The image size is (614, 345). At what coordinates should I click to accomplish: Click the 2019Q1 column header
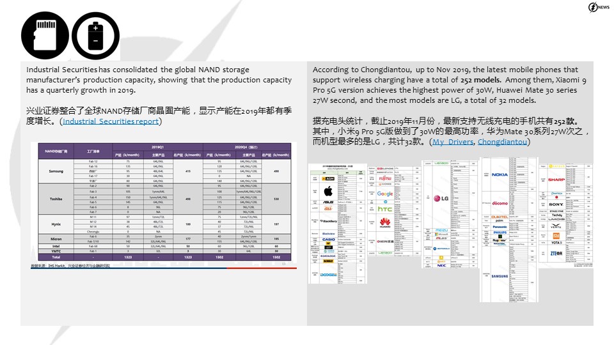(157, 147)
